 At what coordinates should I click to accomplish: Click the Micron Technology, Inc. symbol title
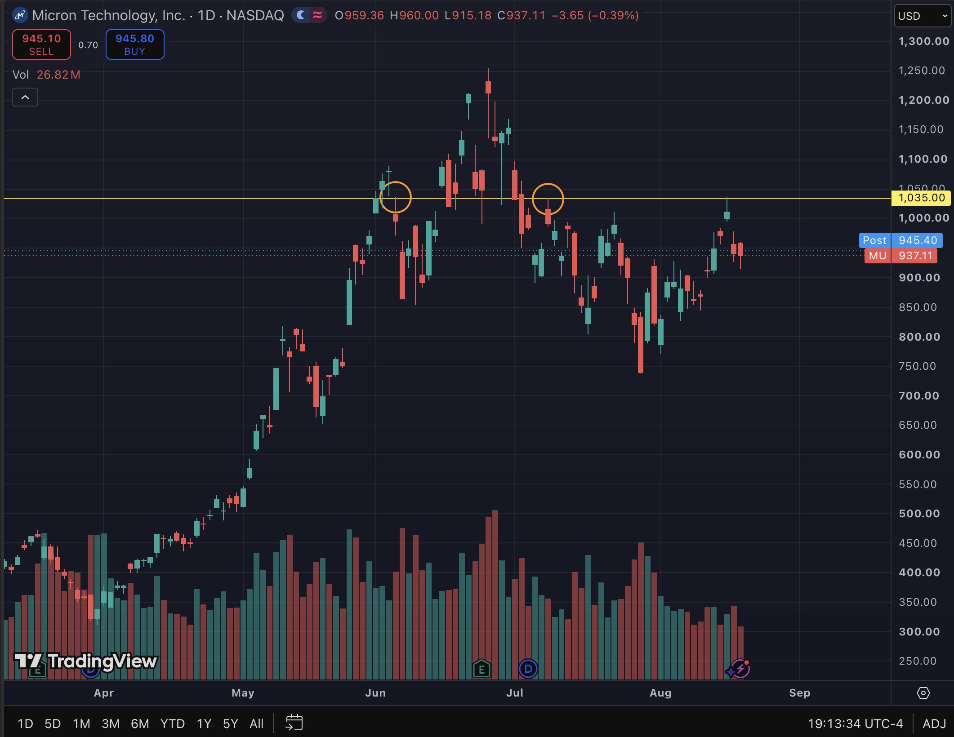[109, 16]
